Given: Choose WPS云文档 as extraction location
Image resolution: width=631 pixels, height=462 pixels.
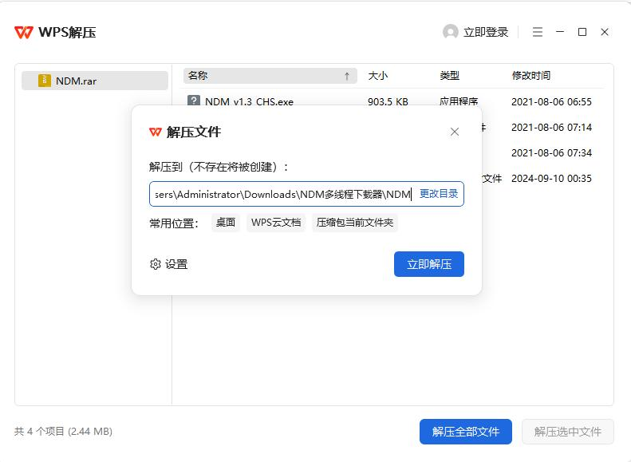Looking at the screenshot, I should 276,223.
